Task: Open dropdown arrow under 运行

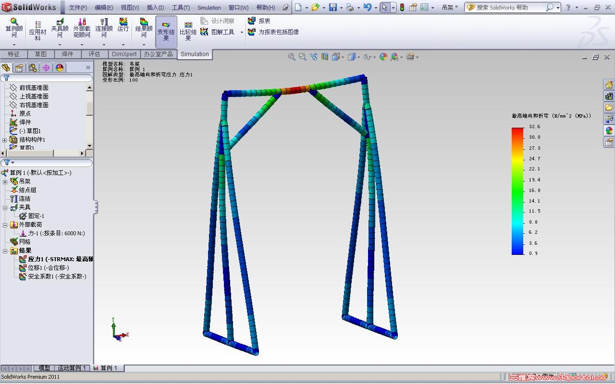Action: (123, 45)
